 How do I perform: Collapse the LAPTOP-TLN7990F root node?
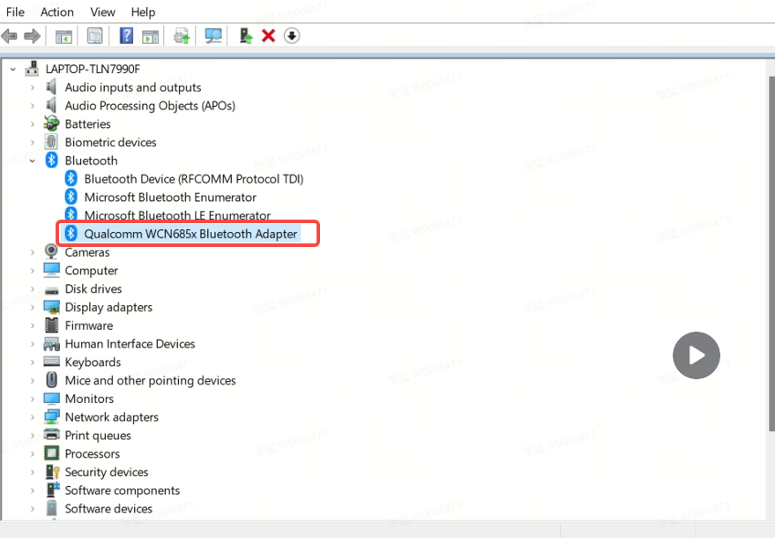tap(13, 69)
